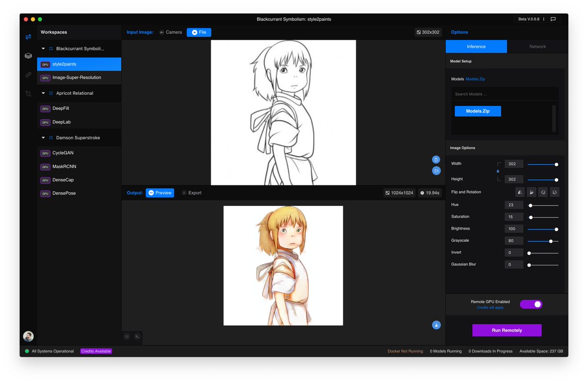Click the 0 Downloads In Progress status
The width and height of the screenshot is (588, 383).
490,351
